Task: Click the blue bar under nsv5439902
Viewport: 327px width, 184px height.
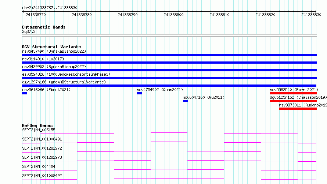Action: 169,70
